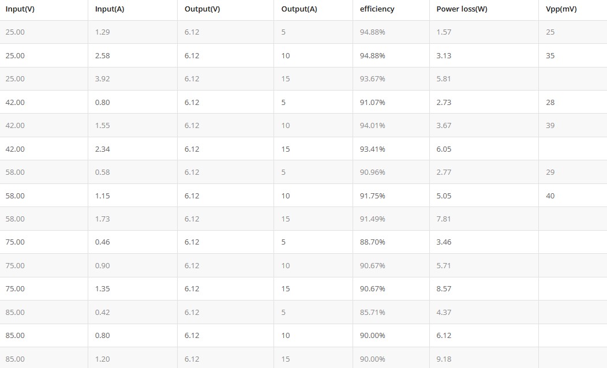Click the Input(V) column header
This screenshot has width=607, height=368.
(20, 9)
